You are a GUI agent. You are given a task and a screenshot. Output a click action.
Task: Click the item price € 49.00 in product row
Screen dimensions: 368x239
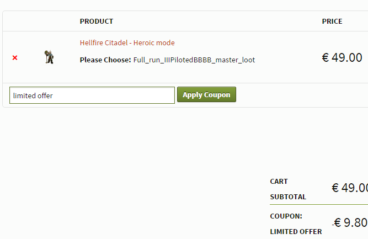[342, 57]
